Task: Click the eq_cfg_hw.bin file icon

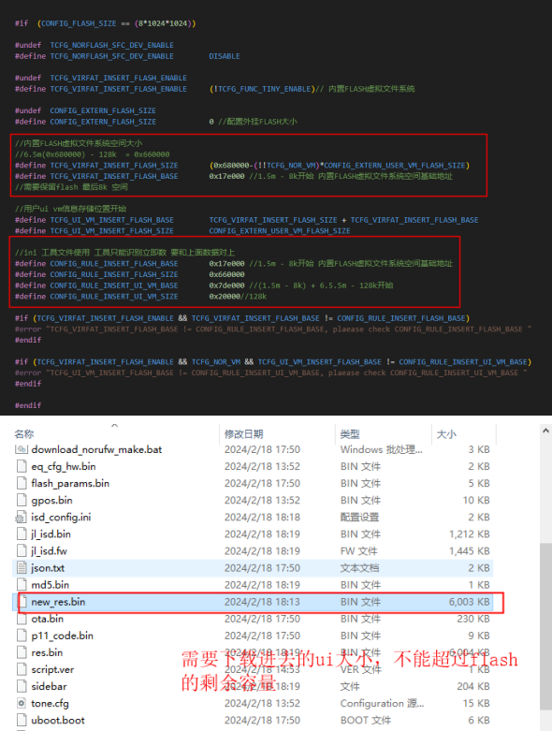Action: pyautogui.click(x=22, y=466)
